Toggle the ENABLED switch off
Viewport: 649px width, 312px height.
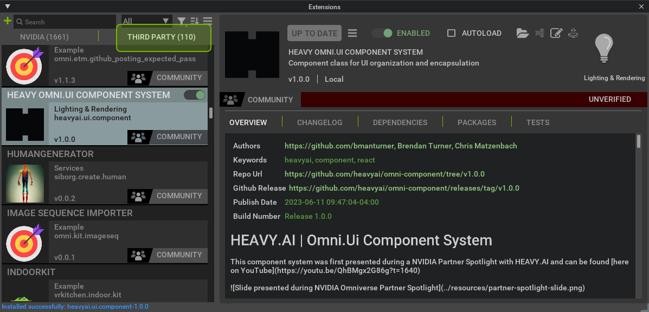(x=382, y=33)
